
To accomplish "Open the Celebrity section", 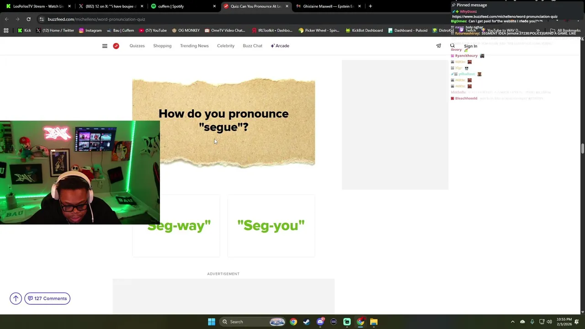I will coord(226,46).
